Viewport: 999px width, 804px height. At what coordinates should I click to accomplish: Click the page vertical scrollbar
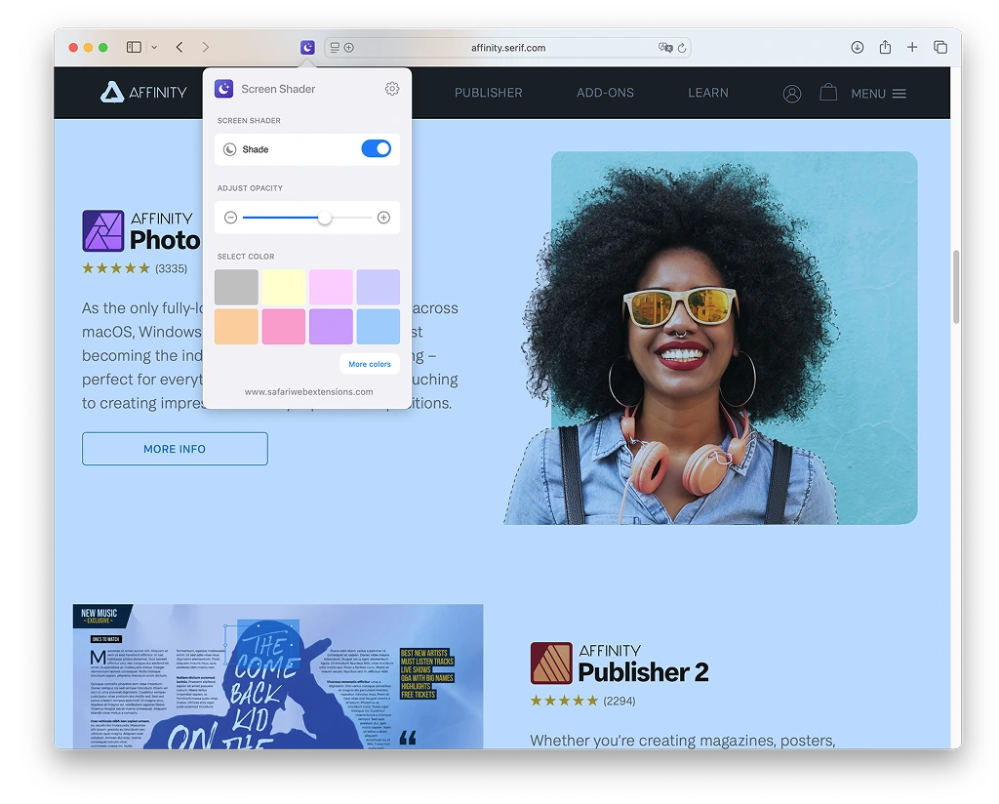[x=956, y=287]
